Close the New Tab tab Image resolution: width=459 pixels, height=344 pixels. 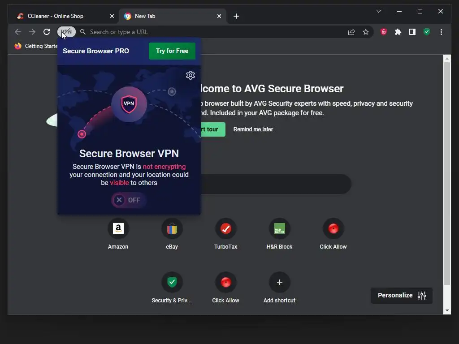[219, 16]
